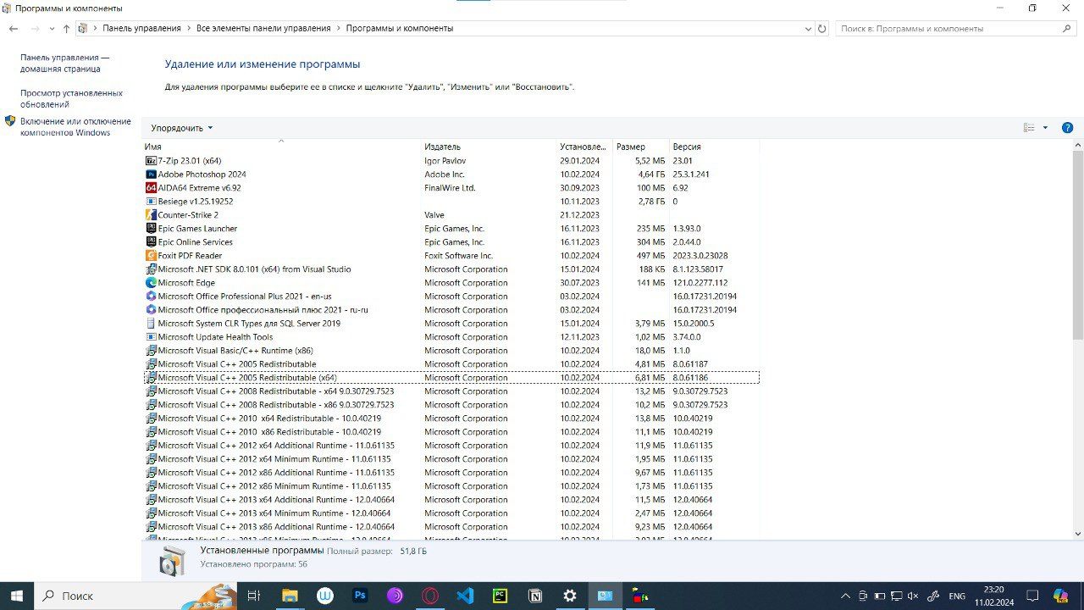
Task: Click the ENG language indicator
Action: point(956,596)
